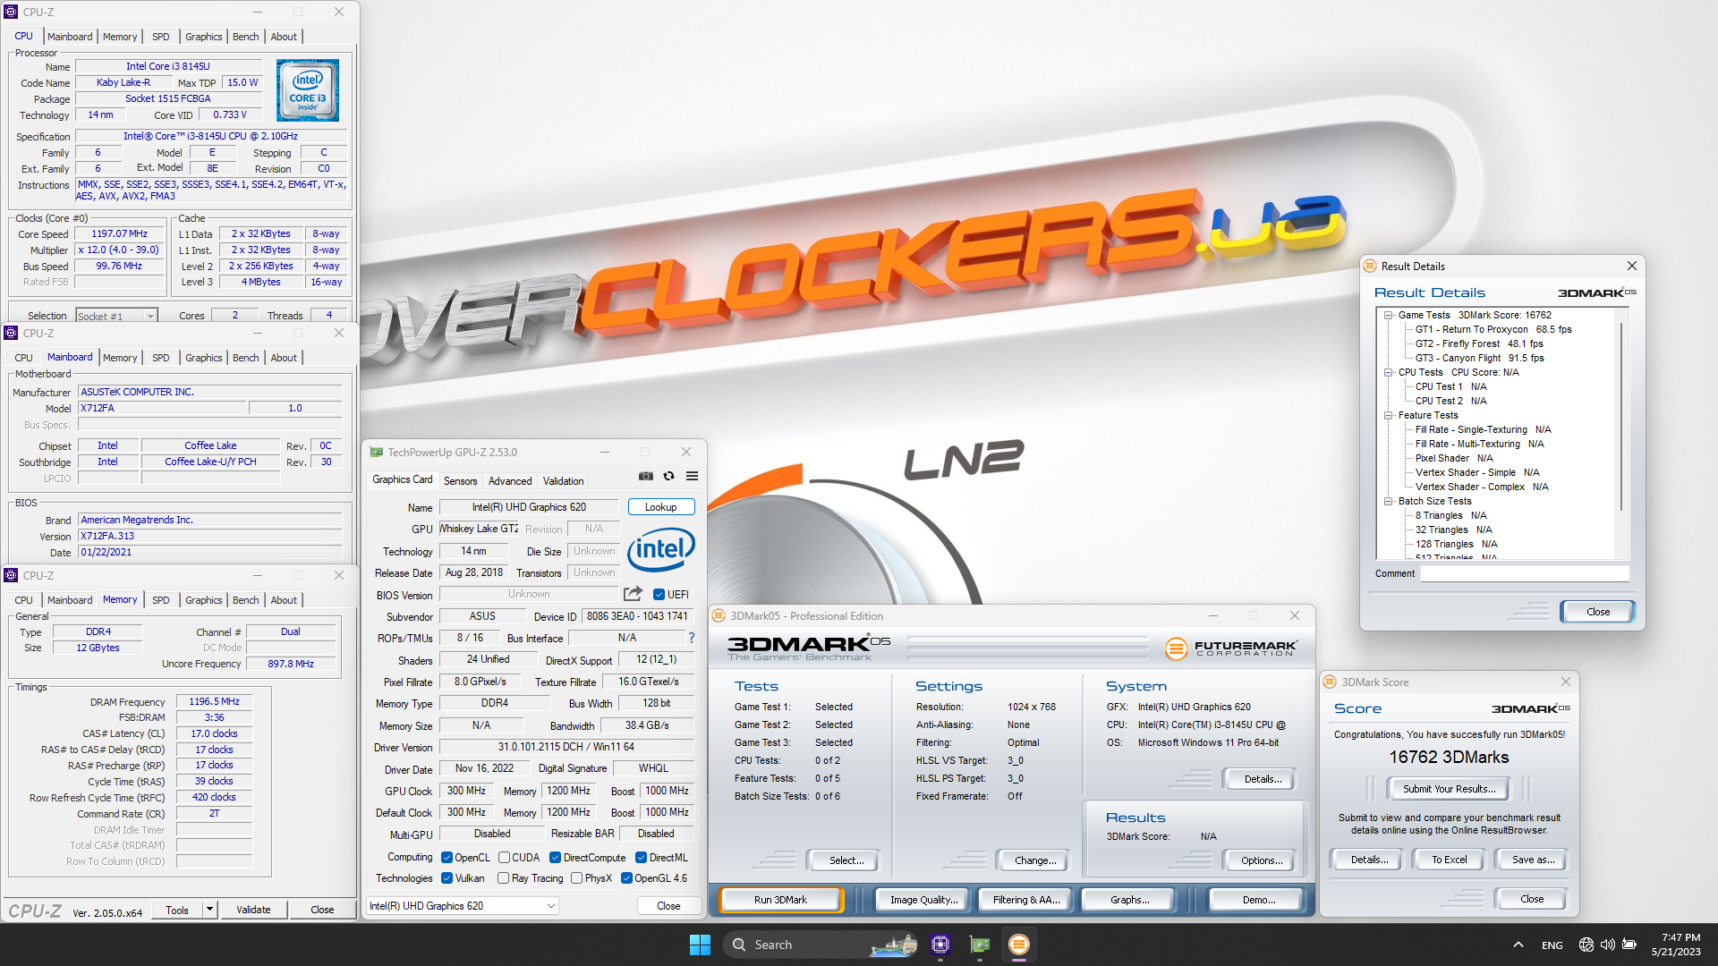Click CPU-Z title bar icon of top window
The image size is (1718, 966).
[x=12, y=12]
